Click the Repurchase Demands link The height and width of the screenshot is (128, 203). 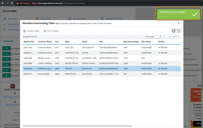click(x=13, y=105)
